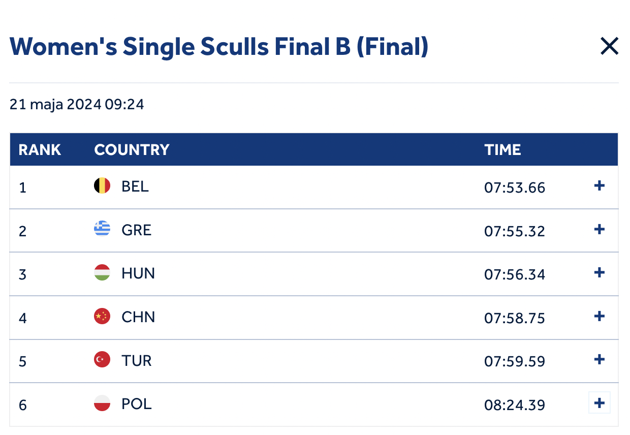Image resolution: width=630 pixels, height=435 pixels.
Task: Expand the GRE result row
Action: 600,230
